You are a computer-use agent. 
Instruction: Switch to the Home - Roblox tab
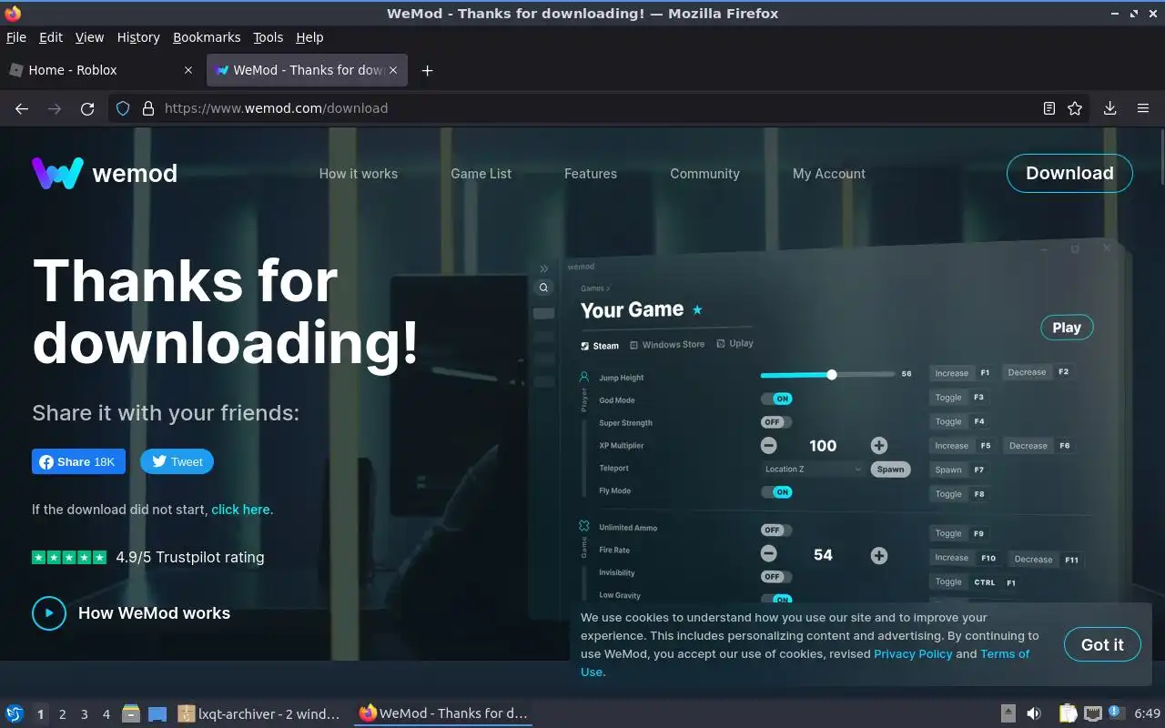click(102, 70)
